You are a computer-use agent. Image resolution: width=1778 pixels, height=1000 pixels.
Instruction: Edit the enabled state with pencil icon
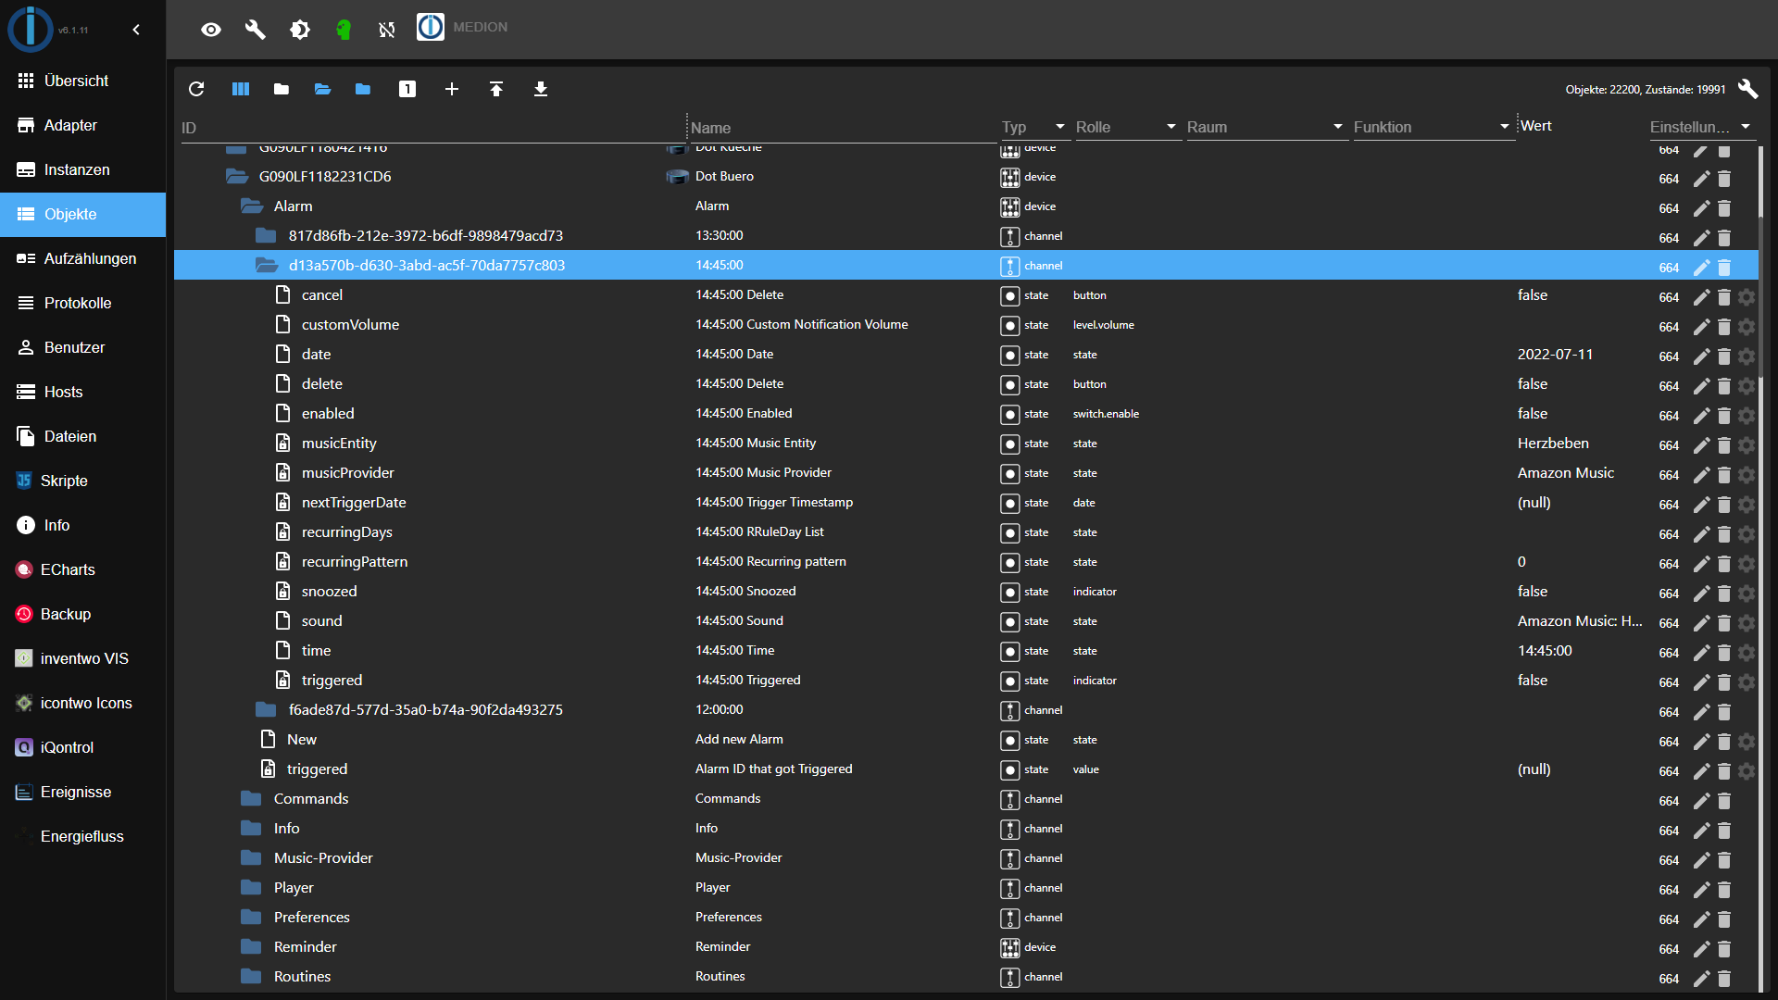1702,416
